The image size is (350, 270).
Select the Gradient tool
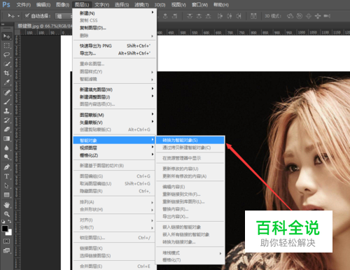click(7, 138)
